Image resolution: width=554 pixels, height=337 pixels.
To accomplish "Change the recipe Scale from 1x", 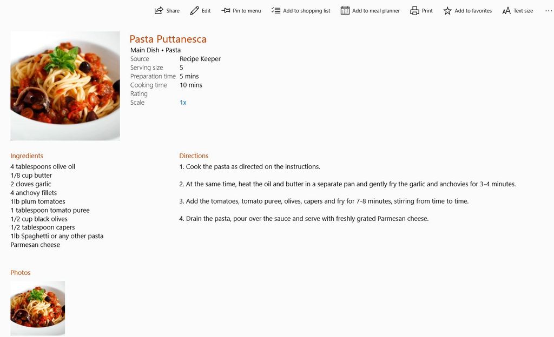I will click(x=183, y=102).
